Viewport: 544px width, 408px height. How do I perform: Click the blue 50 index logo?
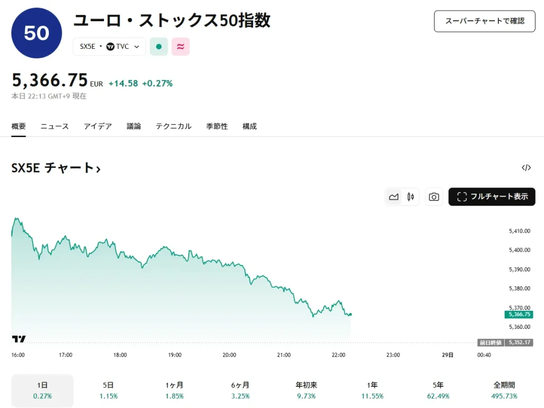click(37, 33)
